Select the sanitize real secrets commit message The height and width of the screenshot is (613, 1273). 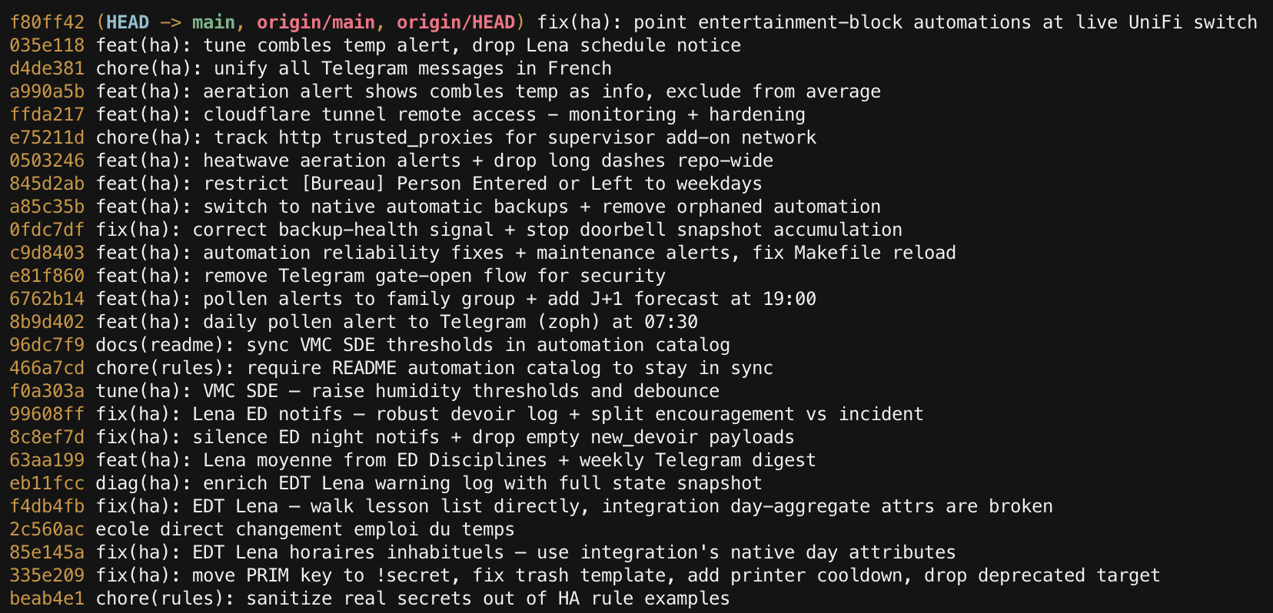pyautogui.click(x=413, y=598)
